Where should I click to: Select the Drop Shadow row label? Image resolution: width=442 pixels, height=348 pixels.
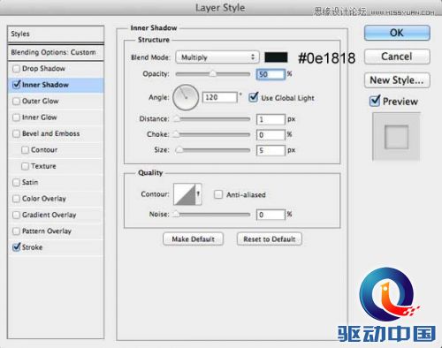pyautogui.click(x=43, y=69)
